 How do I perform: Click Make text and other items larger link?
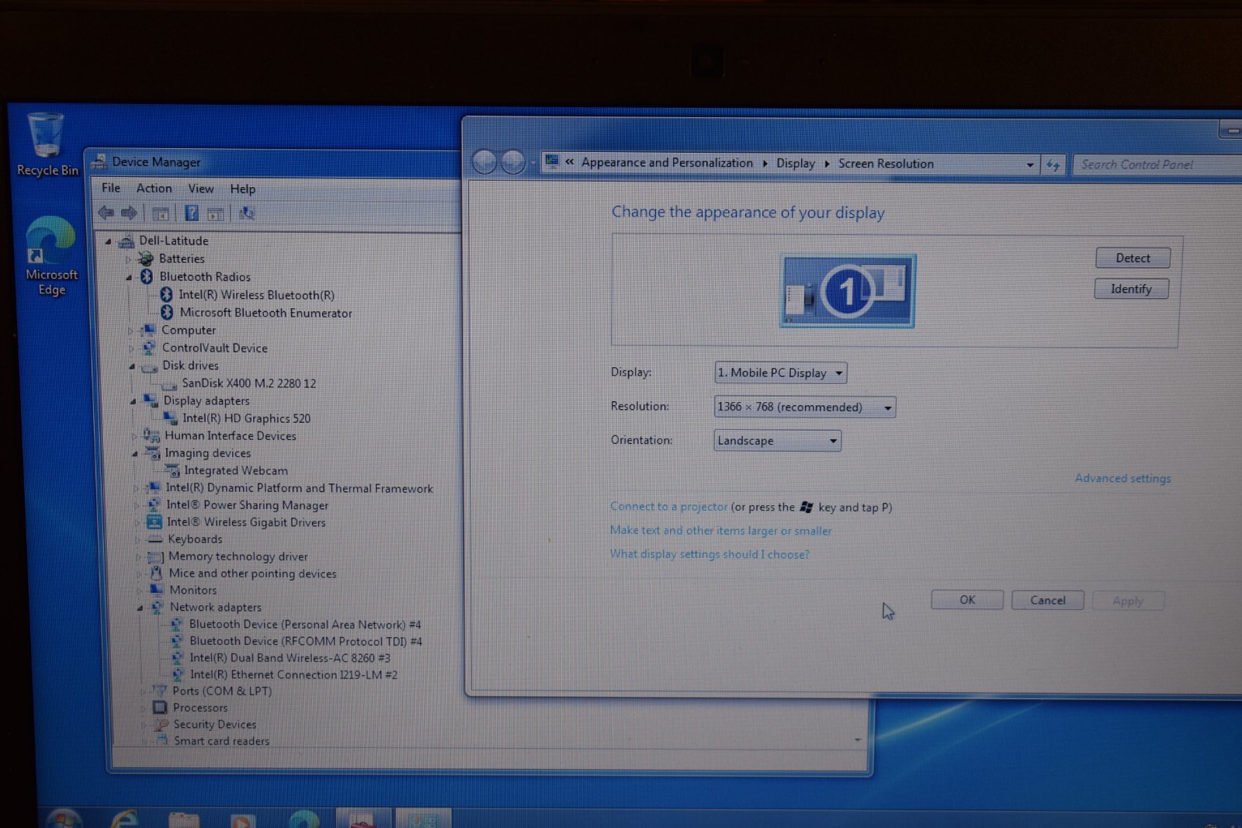[720, 530]
